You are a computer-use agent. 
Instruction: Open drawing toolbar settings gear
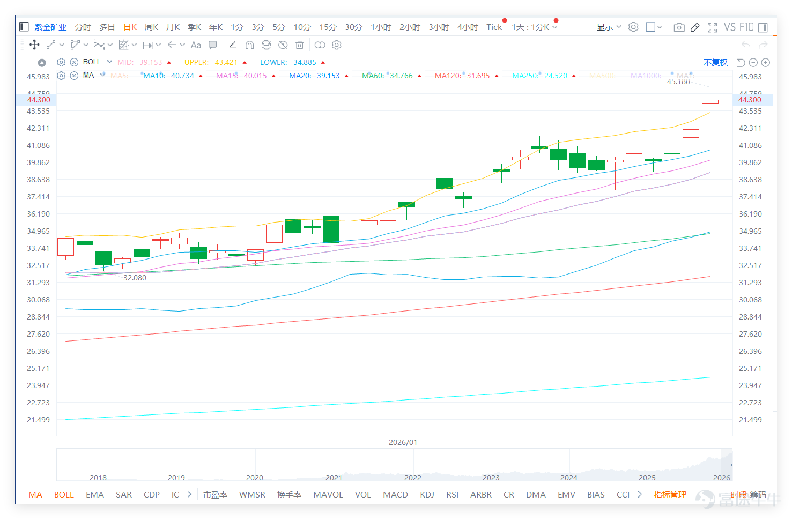coord(337,45)
